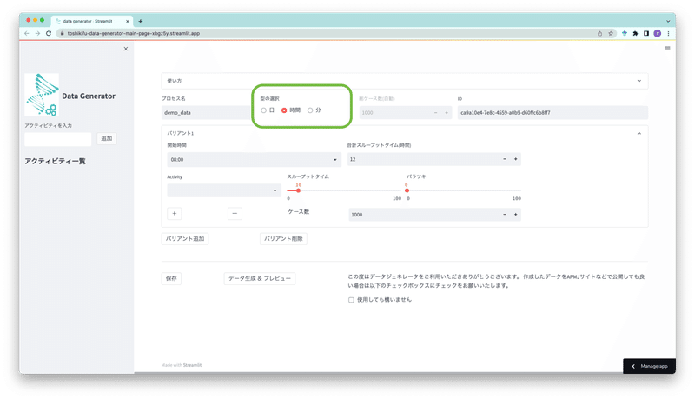Select the 分 radio option

point(310,110)
